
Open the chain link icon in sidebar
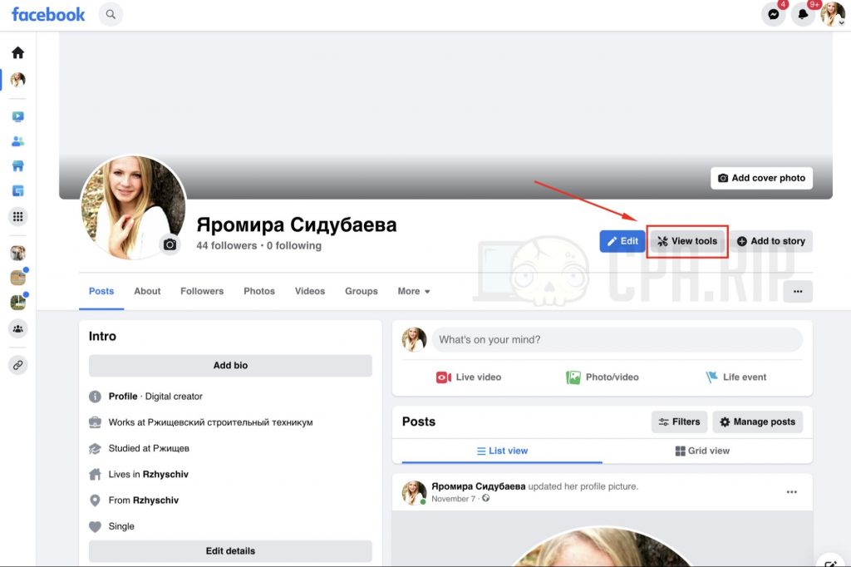click(x=18, y=365)
